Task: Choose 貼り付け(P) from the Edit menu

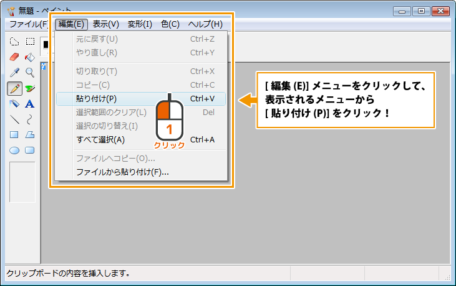Action: coord(141,99)
